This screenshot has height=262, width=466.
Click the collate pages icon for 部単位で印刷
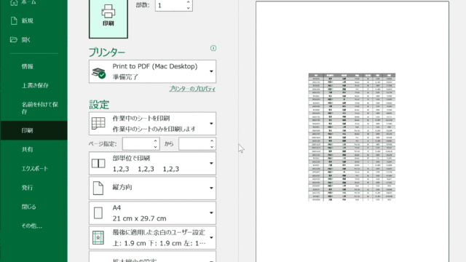(98, 163)
